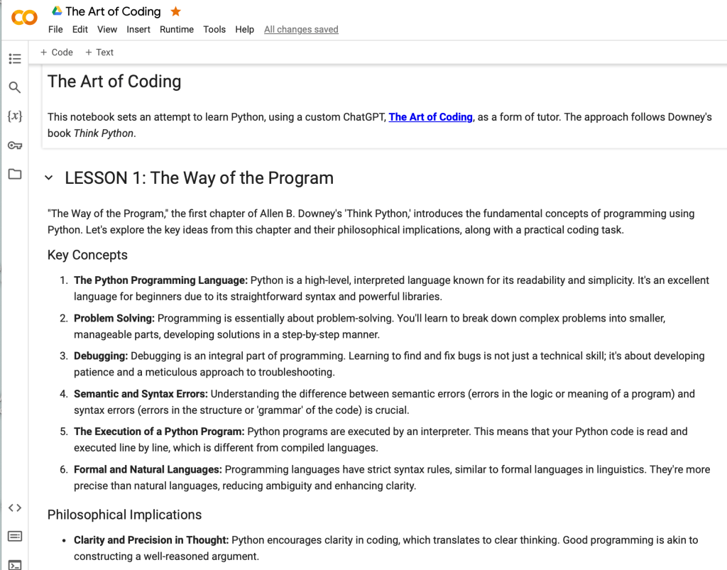Open the Runtime menu
Screen dimensions: 727x570
[177, 29]
